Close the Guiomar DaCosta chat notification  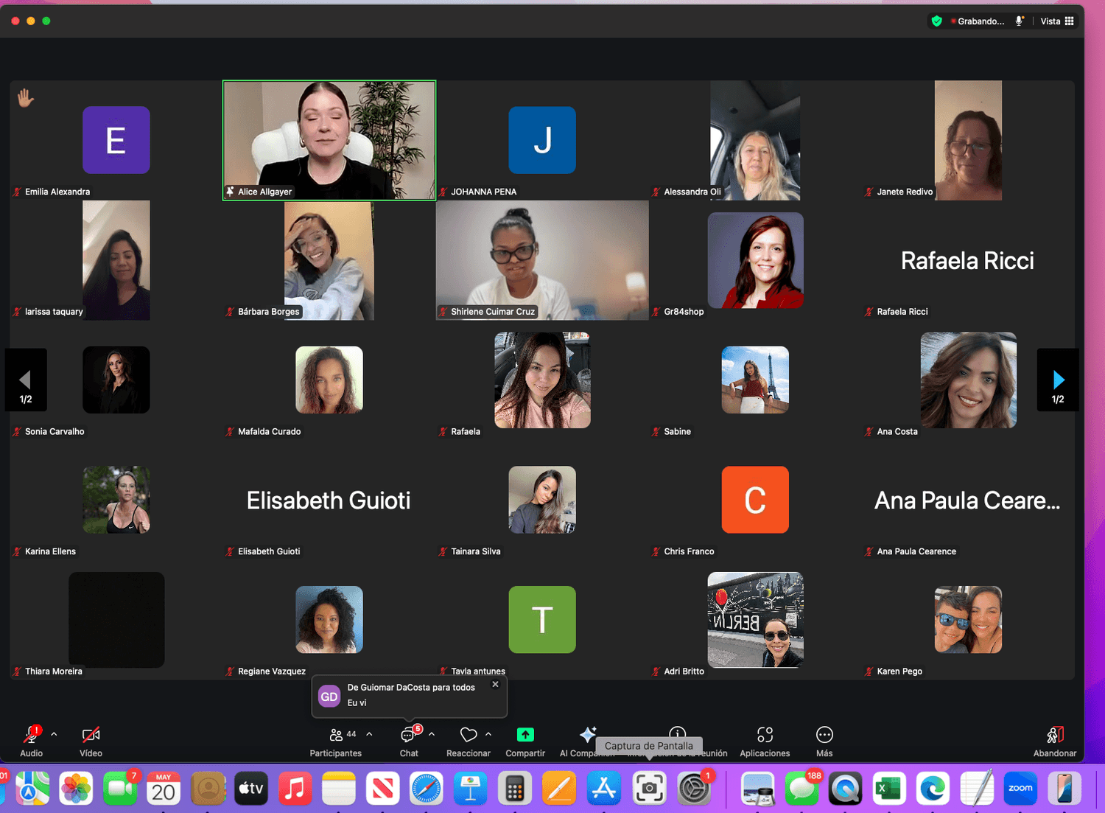495,684
